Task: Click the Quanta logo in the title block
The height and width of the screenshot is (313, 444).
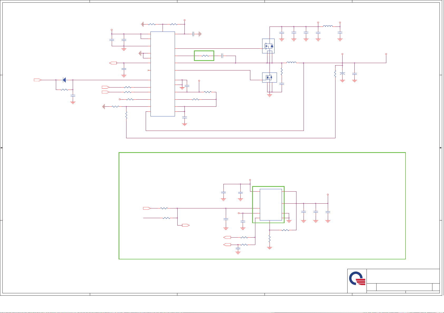Action: 357,279
